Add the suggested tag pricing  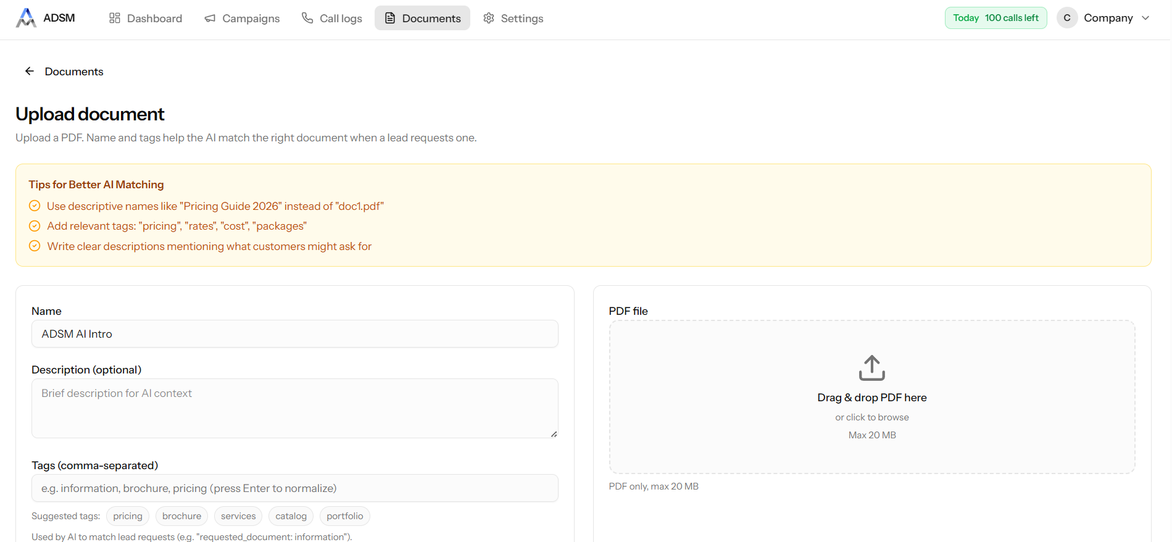(x=128, y=516)
